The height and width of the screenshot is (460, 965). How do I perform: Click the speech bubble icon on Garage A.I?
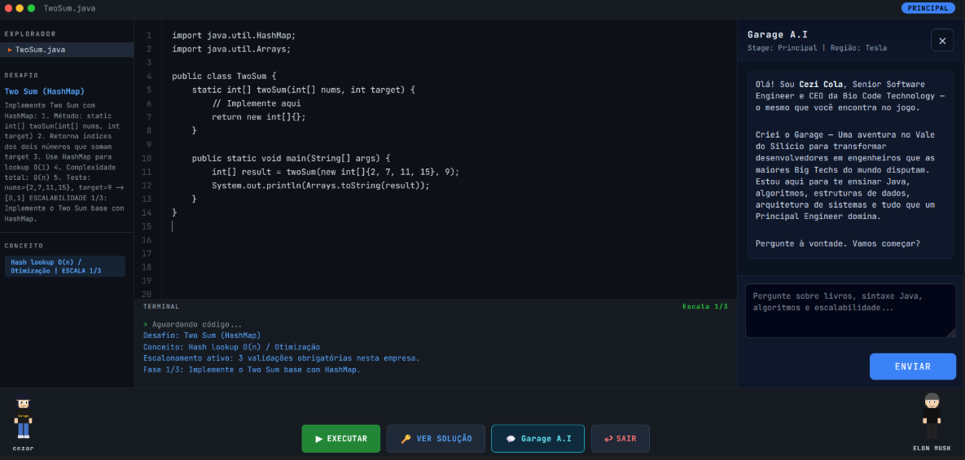click(511, 439)
